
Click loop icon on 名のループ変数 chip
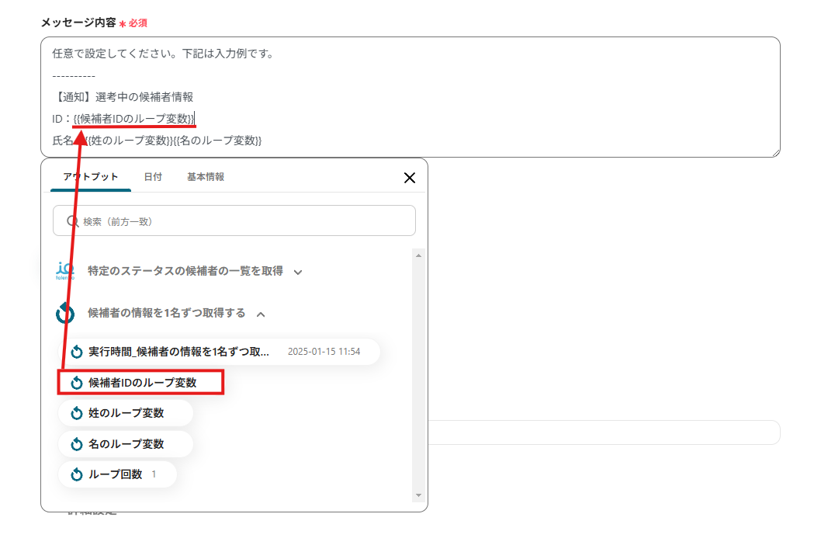(x=77, y=444)
